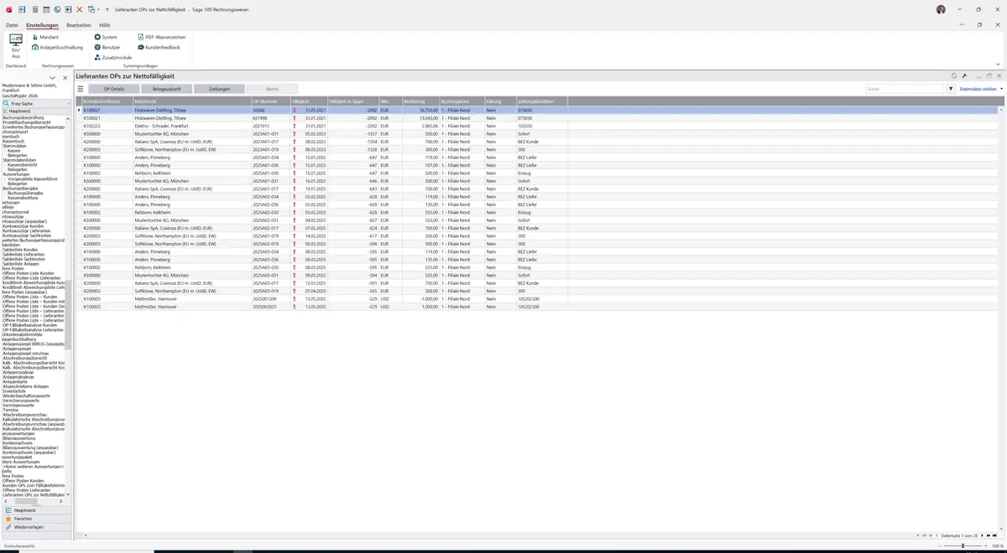
Task: Open PDF-Wasserzeichen settings
Action: click(161, 37)
